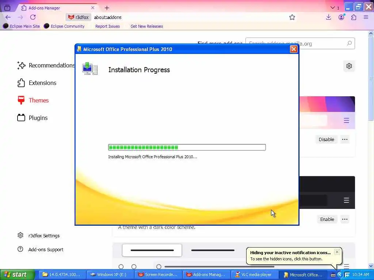Enable the dark theme
The width and height of the screenshot is (374, 280).
(x=327, y=219)
